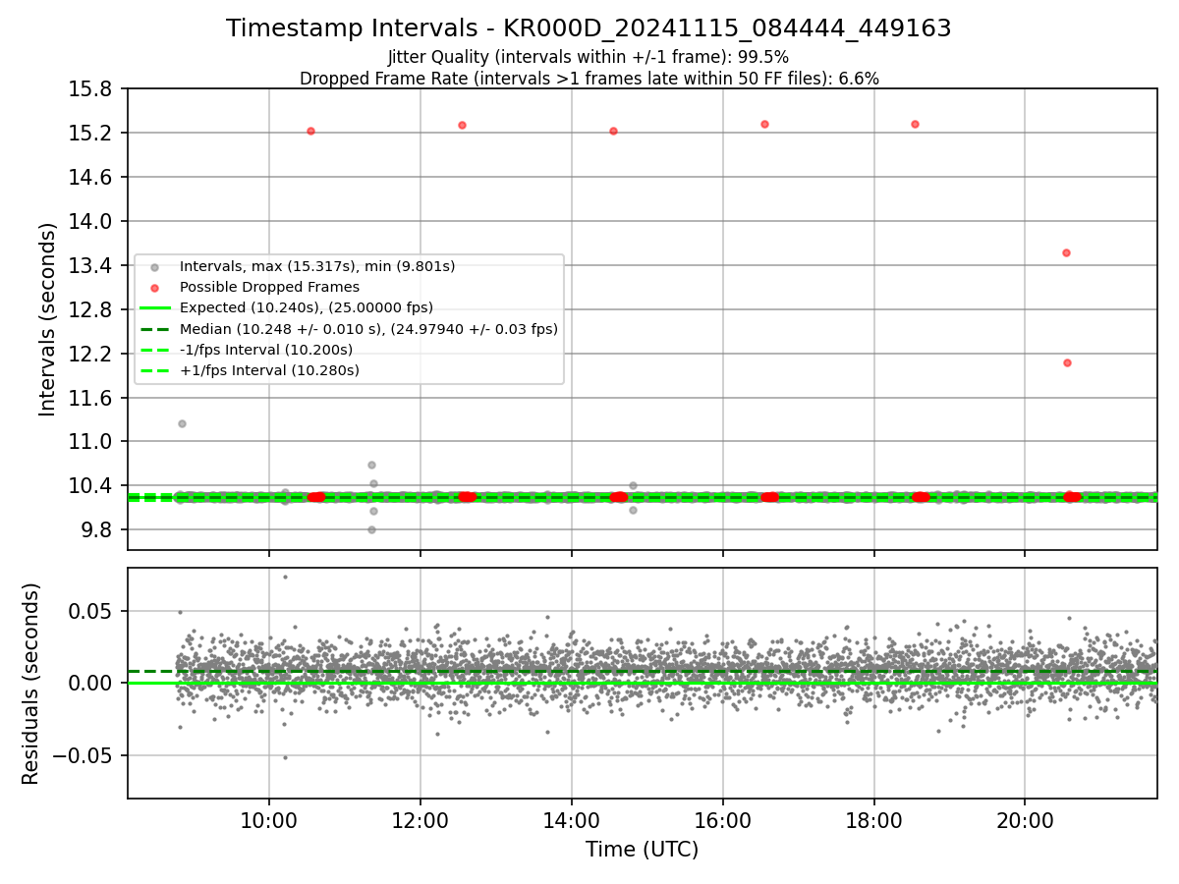The image size is (1179, 884).
Task: Click the lowest residual outlier near −0.05 seconds
Action: point(285,757)
